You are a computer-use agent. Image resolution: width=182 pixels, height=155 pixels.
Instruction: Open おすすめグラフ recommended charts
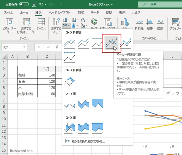pyautogui.click(x=56, y=26)
